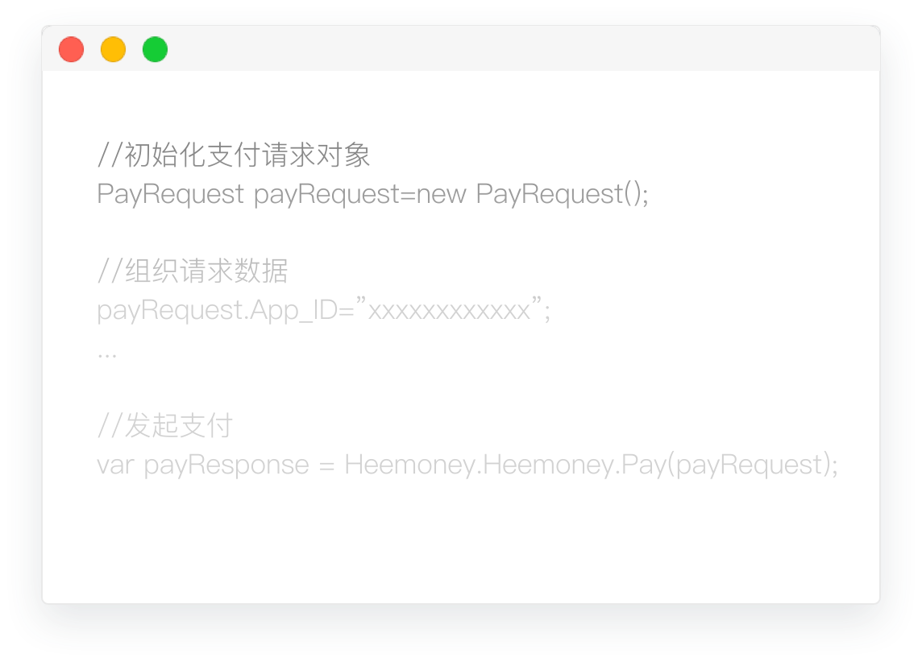This screenshot has height=662, width=922.
Task: Click the PayRequest() constructor call
Action: pos(559,194)
